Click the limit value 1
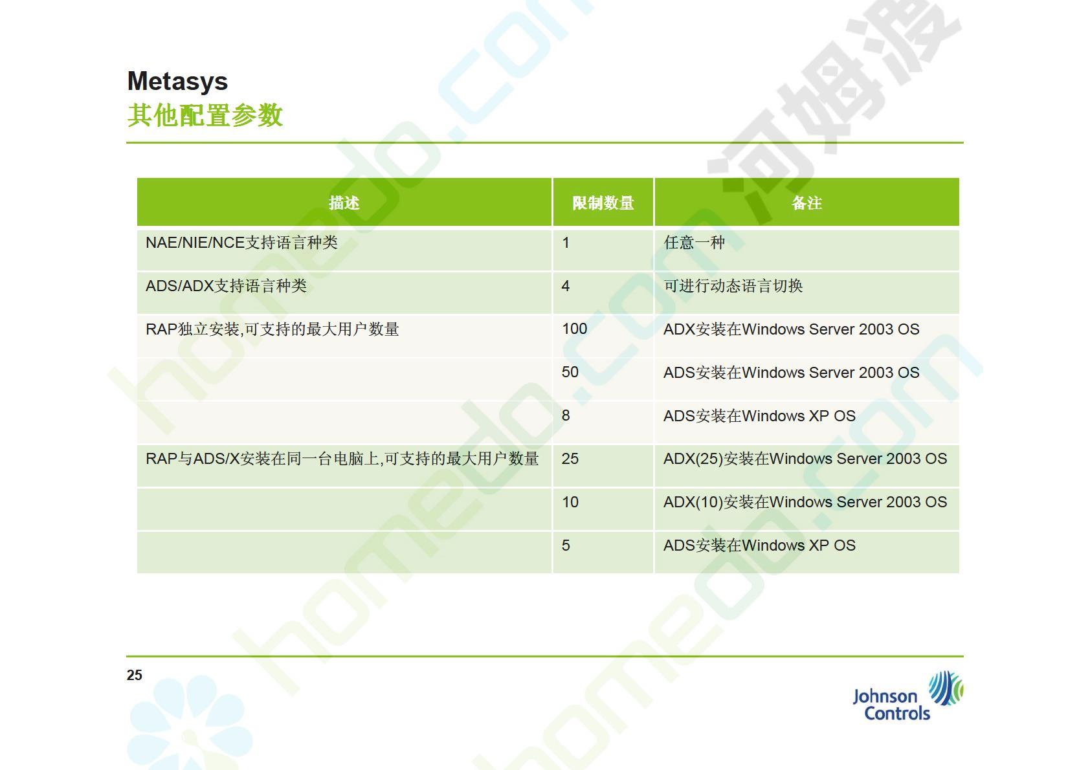 tap(565, 243)
